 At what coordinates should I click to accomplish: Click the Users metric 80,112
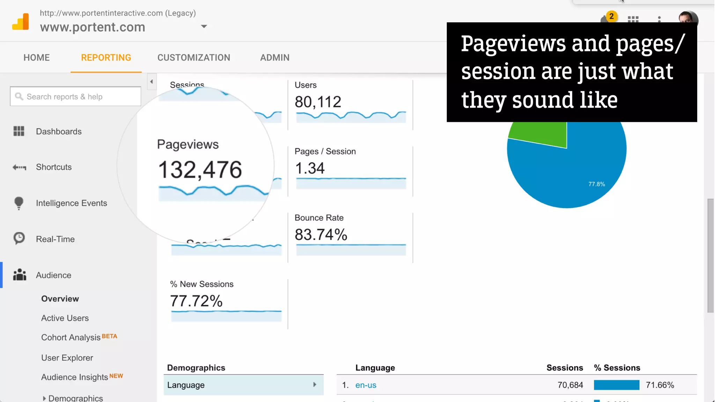[x=318, y=102]
